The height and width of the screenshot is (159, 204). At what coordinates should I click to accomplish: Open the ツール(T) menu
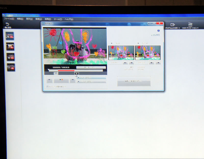click(58, 19)
